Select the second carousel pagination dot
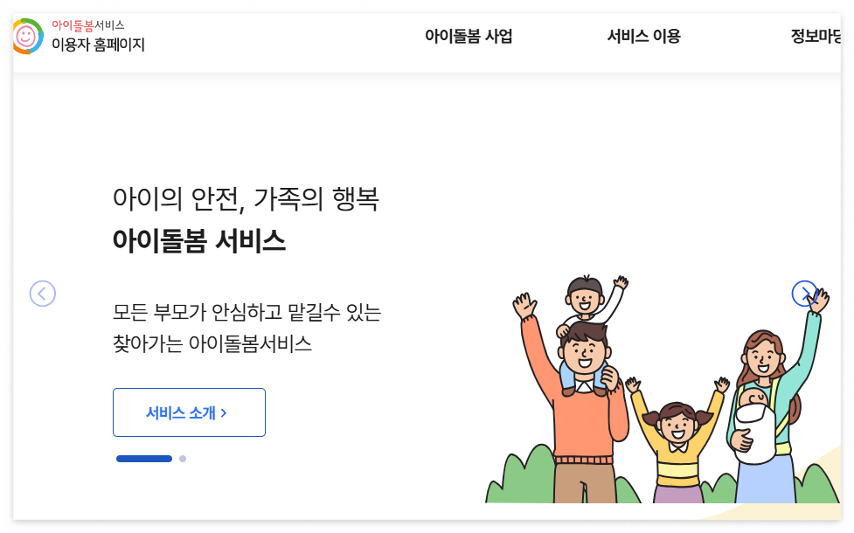Screen dimensions: 854x533 [x=183, y=458]
